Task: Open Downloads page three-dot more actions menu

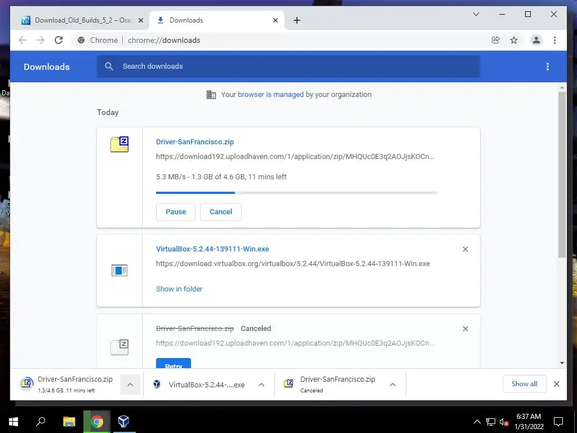Action: [x=548, y=67]
